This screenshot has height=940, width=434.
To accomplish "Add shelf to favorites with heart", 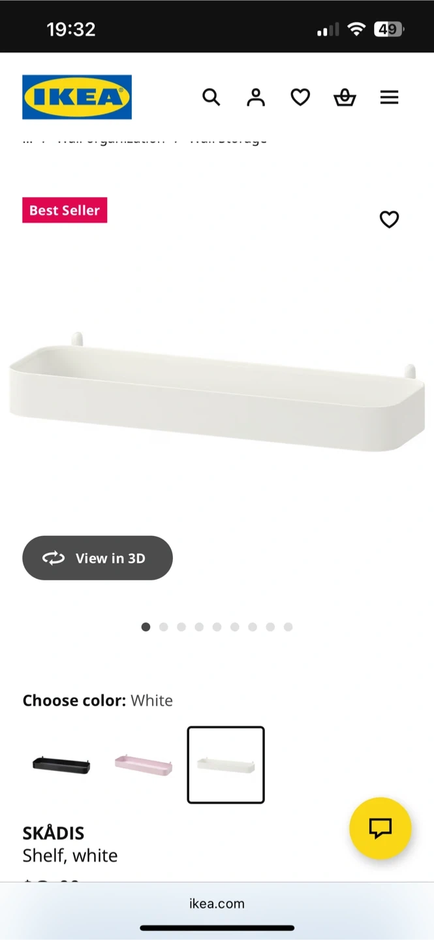I will pyautogui.click(x=389, y=219).
